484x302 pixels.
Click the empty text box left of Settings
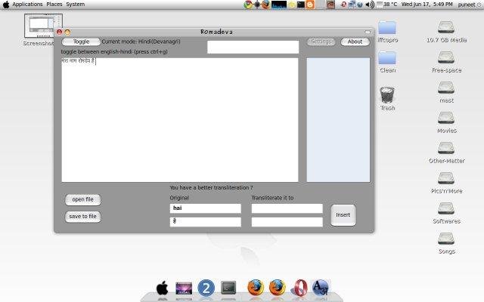pos(253,47)
